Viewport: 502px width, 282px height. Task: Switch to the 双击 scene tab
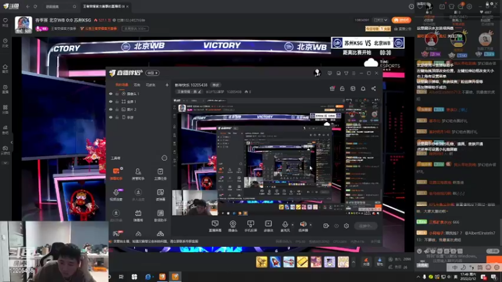click(x=137, y=85)
